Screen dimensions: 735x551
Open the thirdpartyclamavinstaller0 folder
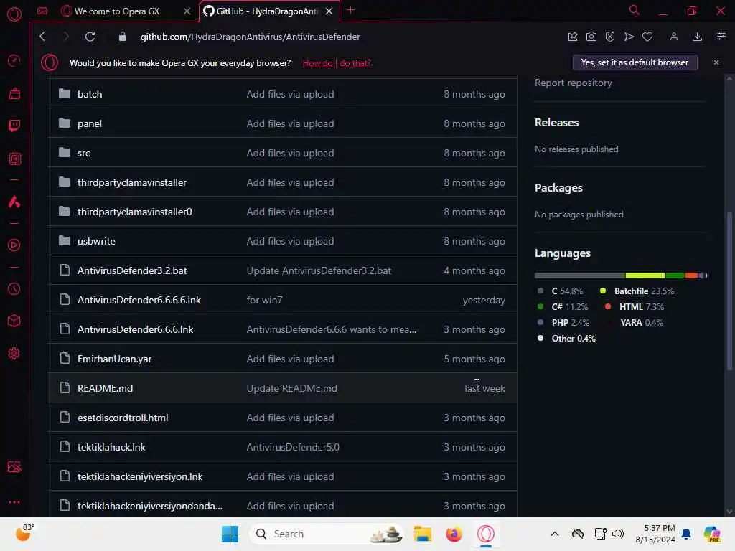[x=134, y=212]
